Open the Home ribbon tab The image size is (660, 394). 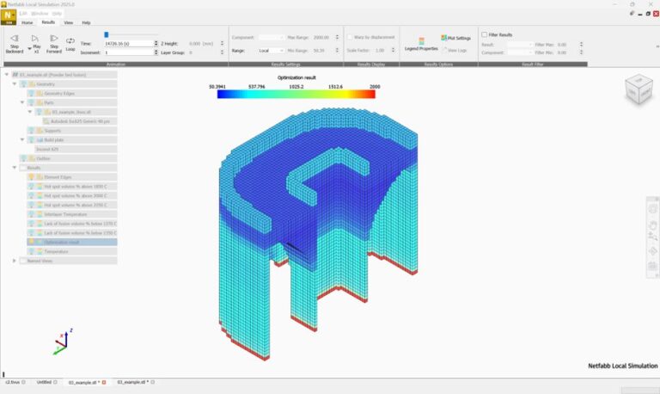28,22
